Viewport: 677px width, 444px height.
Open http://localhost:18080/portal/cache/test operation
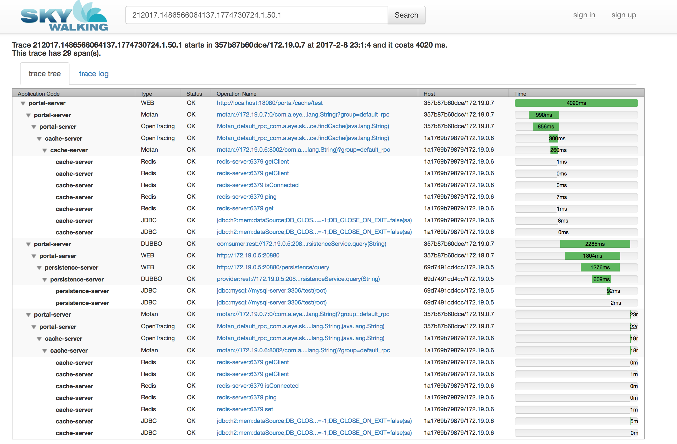click(x=270, y=103)
